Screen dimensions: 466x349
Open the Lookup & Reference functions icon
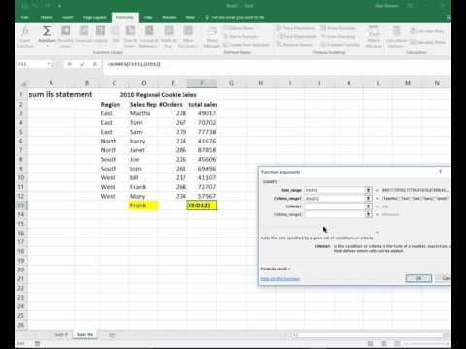(149, 31)
